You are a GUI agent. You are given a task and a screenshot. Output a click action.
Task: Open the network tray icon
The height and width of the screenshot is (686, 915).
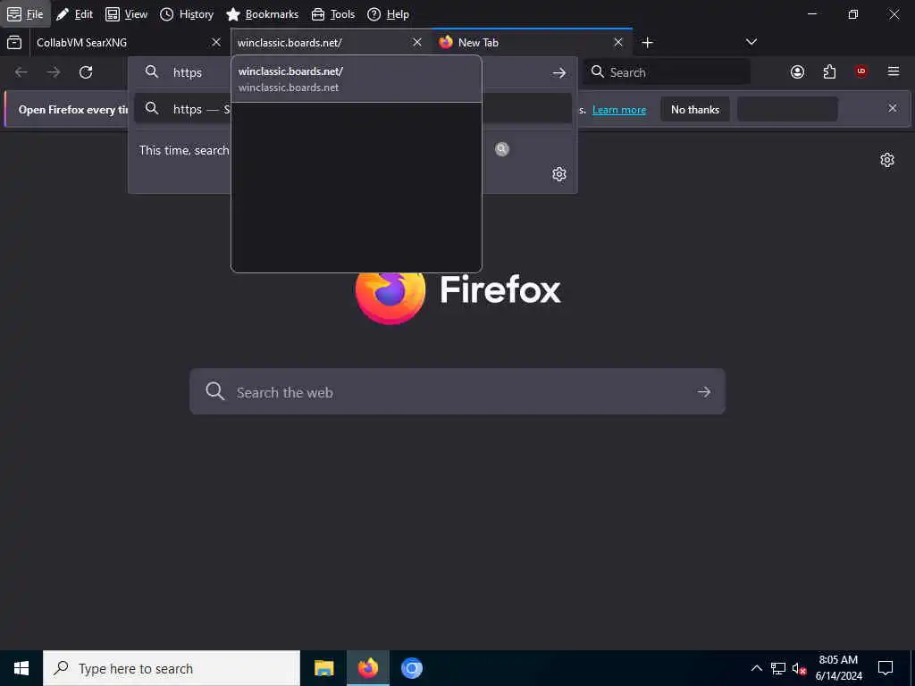(778, 668)
